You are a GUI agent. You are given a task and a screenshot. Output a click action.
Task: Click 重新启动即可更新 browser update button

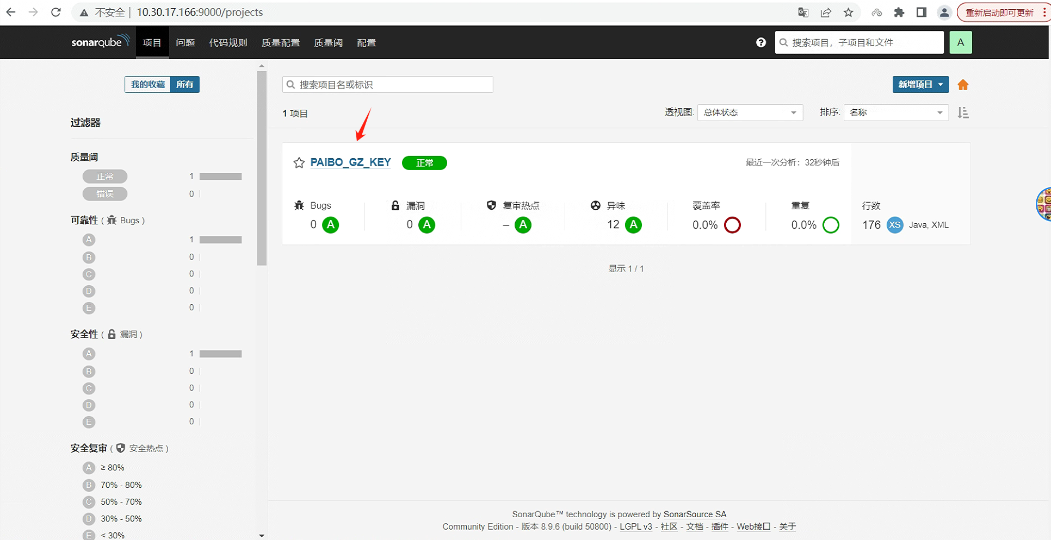pyautogui.click(x=999, y=12)
